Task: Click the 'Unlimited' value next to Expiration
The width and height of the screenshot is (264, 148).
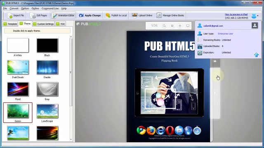Action: coord(226,53)
